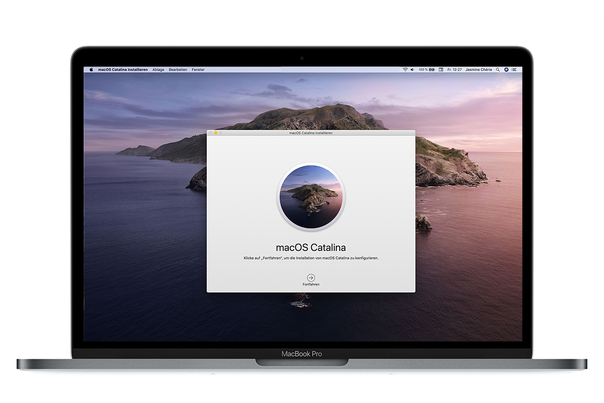604x403 pixels.
Task: Minimize the installer with the yellow button
Action: [215, 132]
